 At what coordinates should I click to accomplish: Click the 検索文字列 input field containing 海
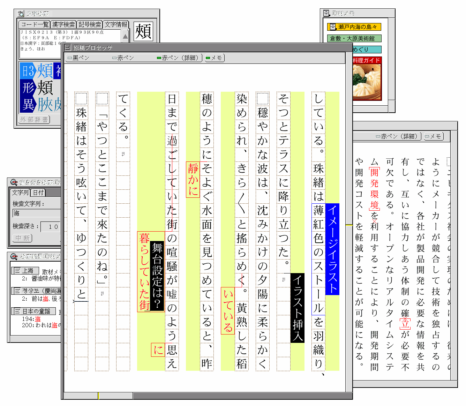[37, 213]
